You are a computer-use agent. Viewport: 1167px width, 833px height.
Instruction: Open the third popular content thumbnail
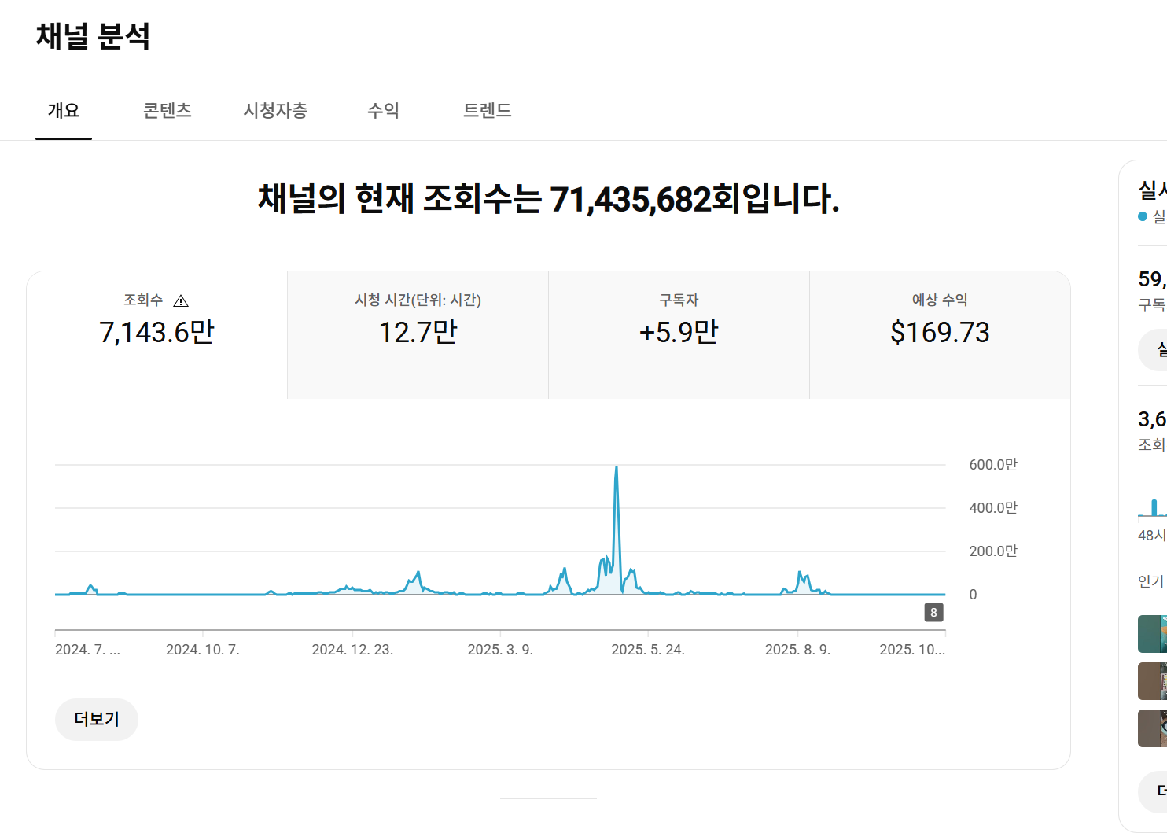tap(1153, 728)
